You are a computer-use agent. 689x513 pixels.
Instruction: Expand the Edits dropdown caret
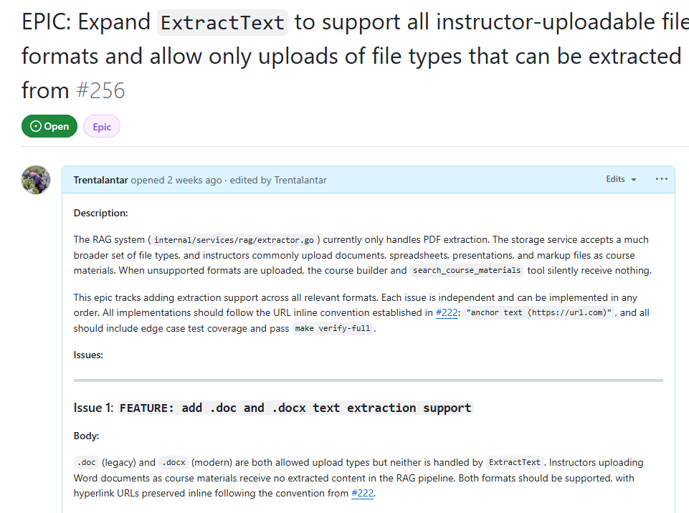[634, 180]
